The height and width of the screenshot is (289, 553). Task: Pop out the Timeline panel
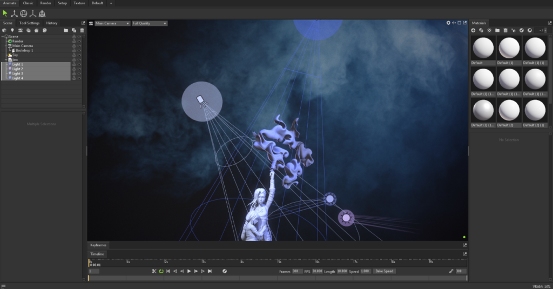(x=465, y=254)
